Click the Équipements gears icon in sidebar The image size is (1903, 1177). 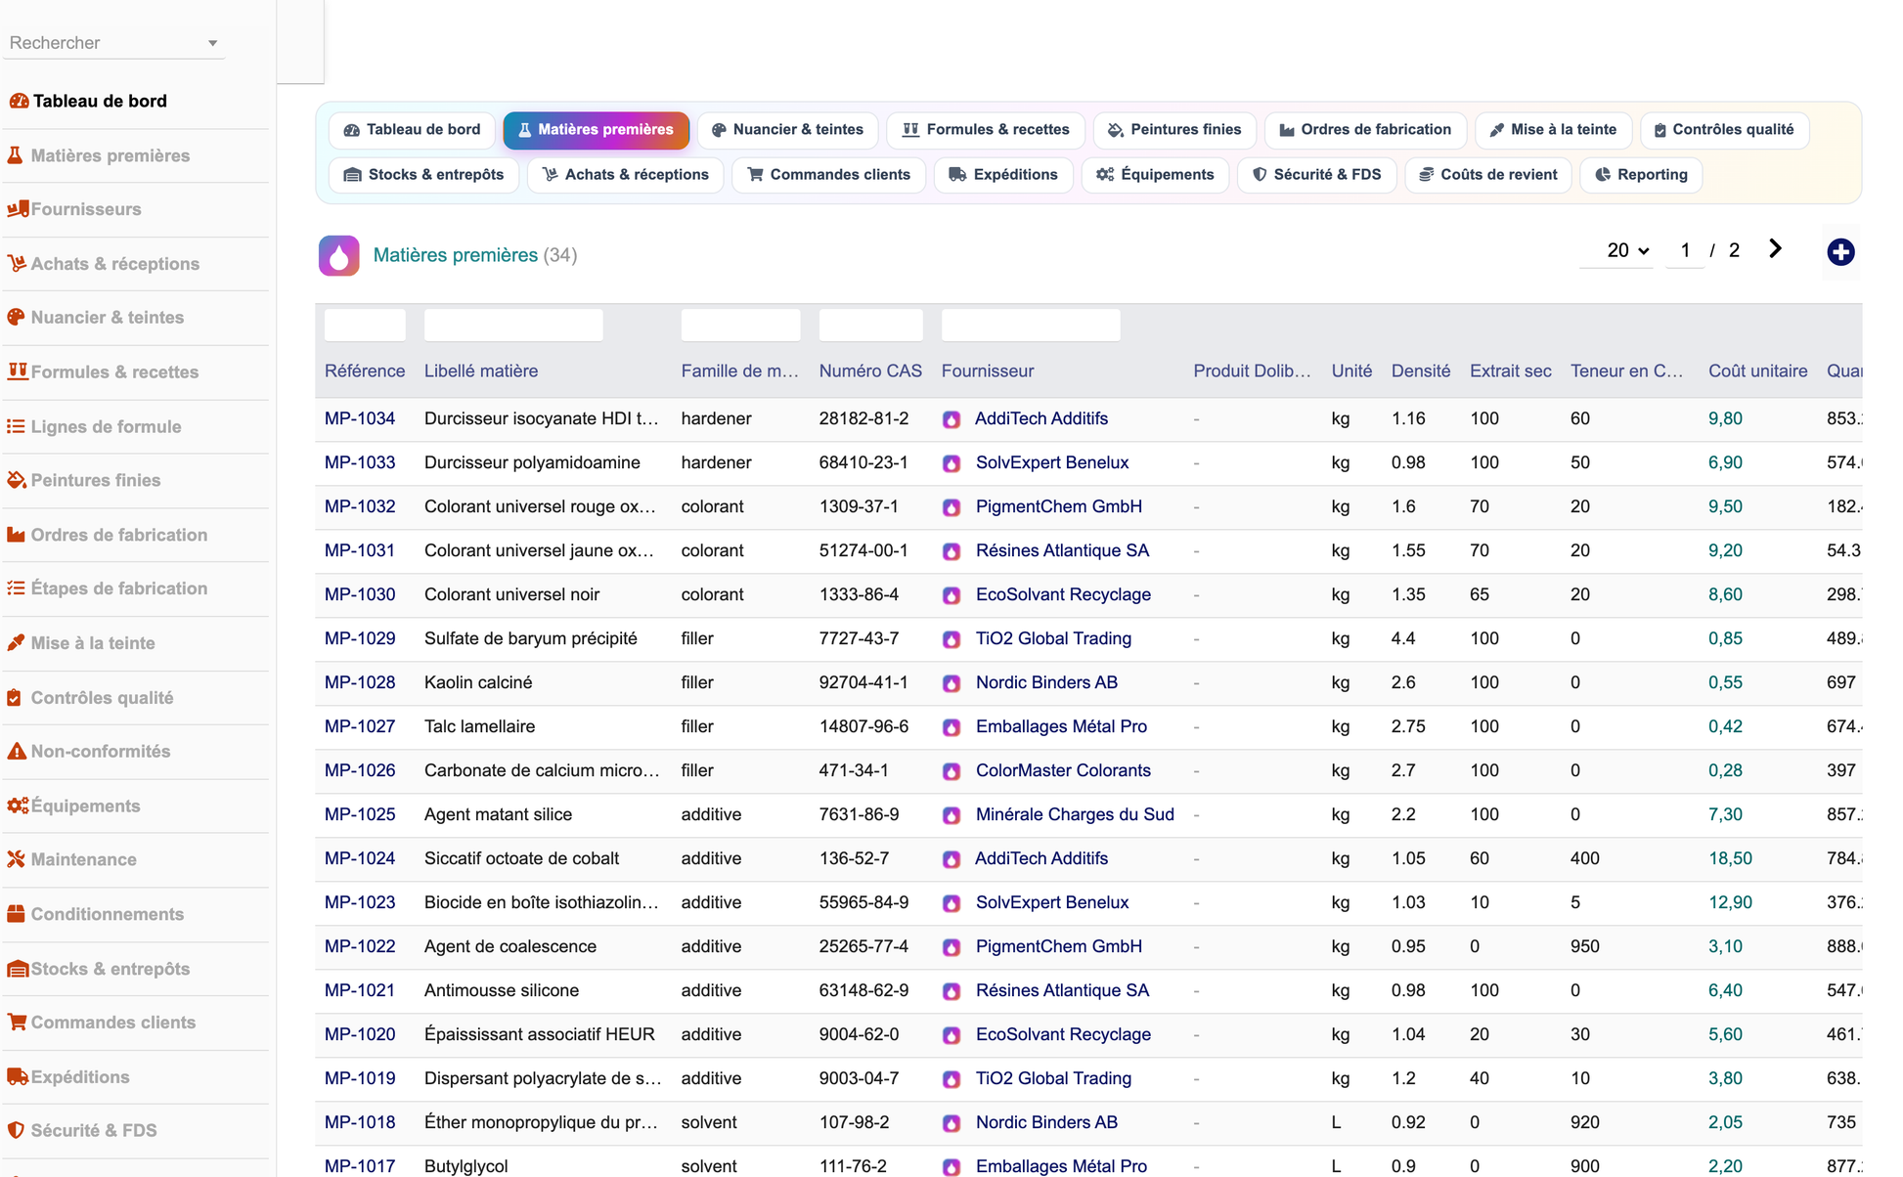pos(18,806)
